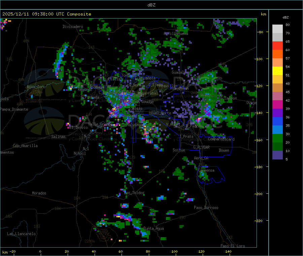Click the red 60-65 dBZ legend swatch
Screen dimensions: 303x256
tap(277, 45)
